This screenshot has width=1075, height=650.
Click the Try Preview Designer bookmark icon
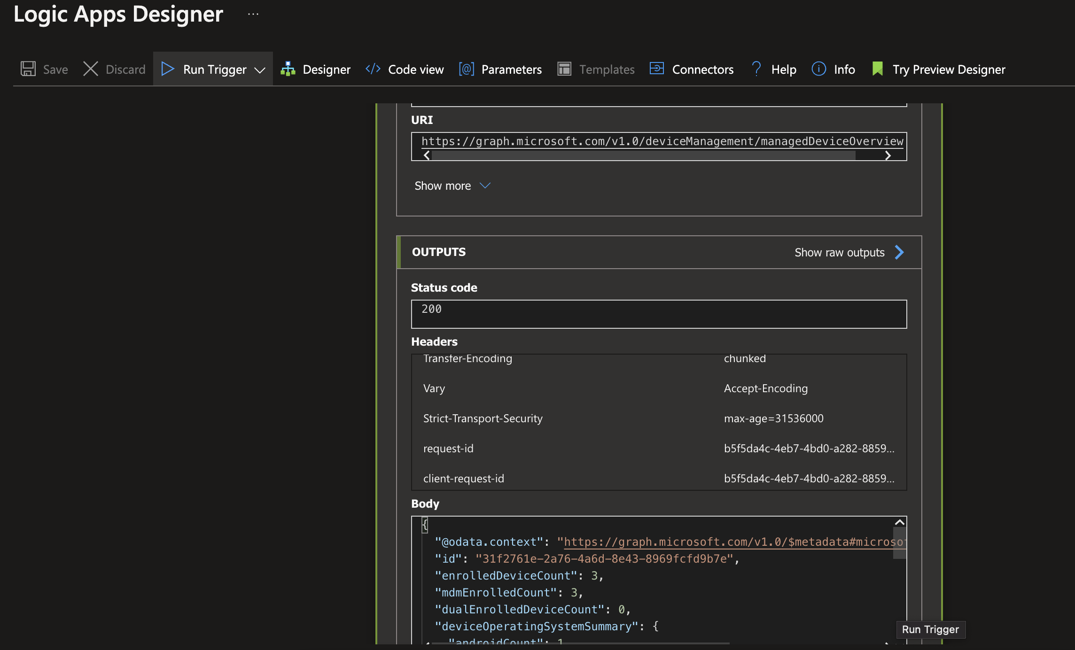click(x=878, y=69)
